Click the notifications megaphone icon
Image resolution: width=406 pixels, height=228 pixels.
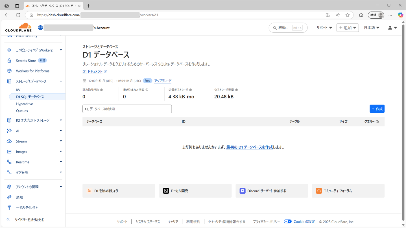[x=9, y=197]
